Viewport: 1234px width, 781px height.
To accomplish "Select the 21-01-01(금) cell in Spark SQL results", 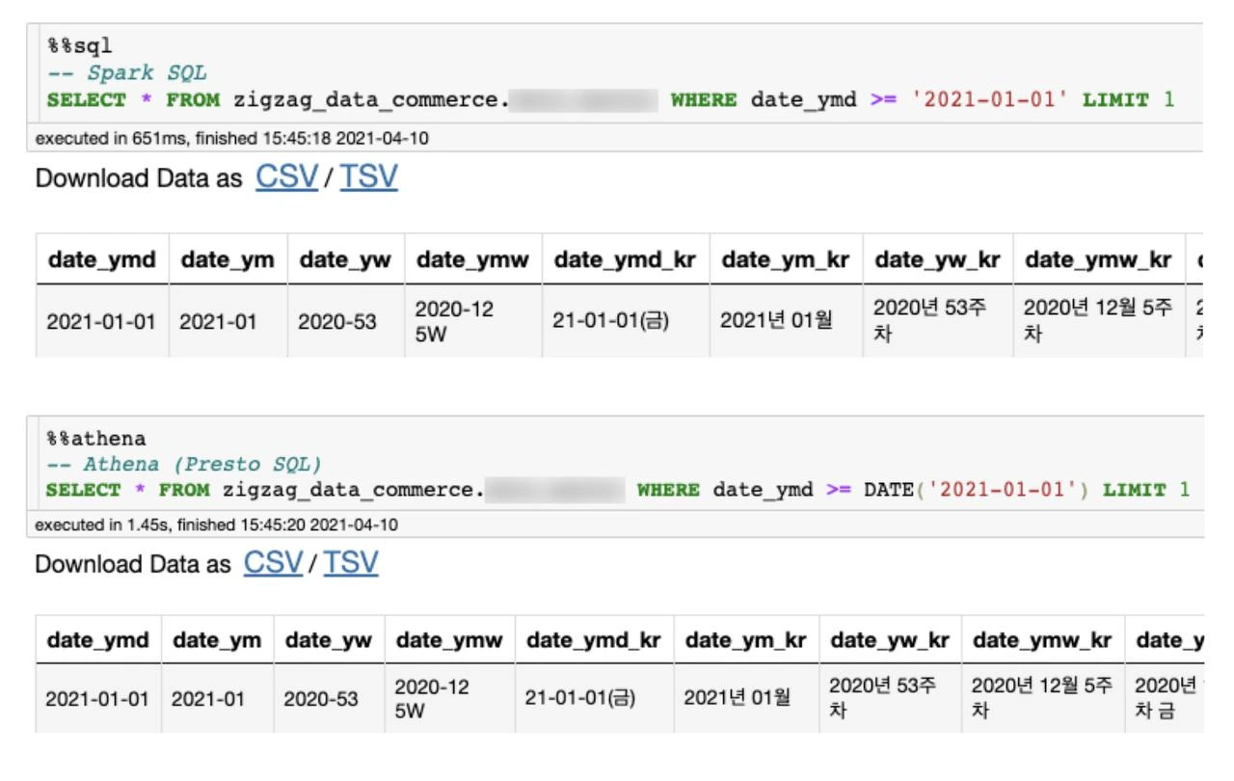I will 626,321.
